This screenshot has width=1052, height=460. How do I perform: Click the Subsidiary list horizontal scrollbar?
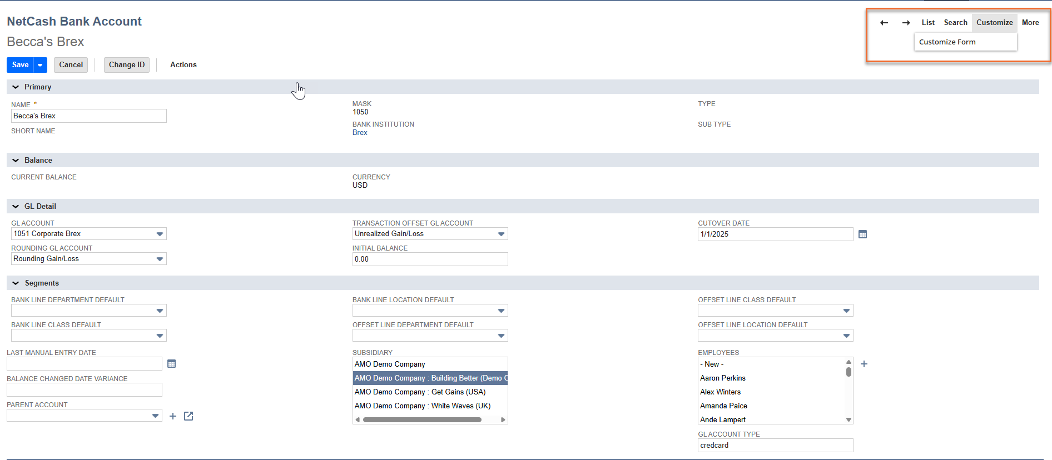422,420
